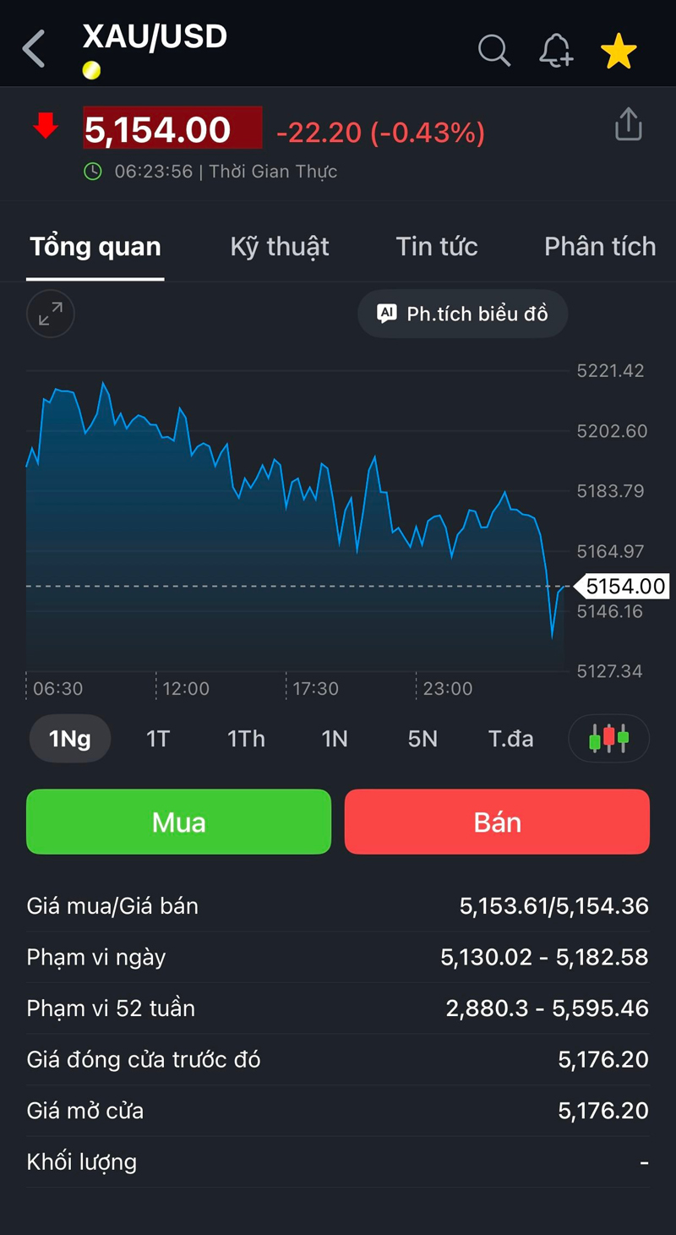Tap the back arrow icon
The width and height of the screenshot is (676, 1235).
click(34, 49)
